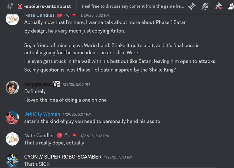Click tonygrayson's profile avatar

(12, 87)
